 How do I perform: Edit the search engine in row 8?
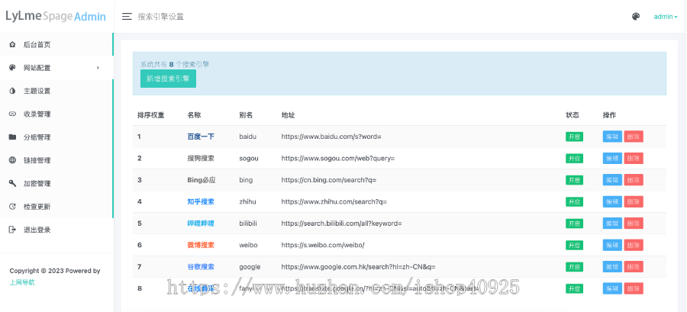[x=612, y=288]
